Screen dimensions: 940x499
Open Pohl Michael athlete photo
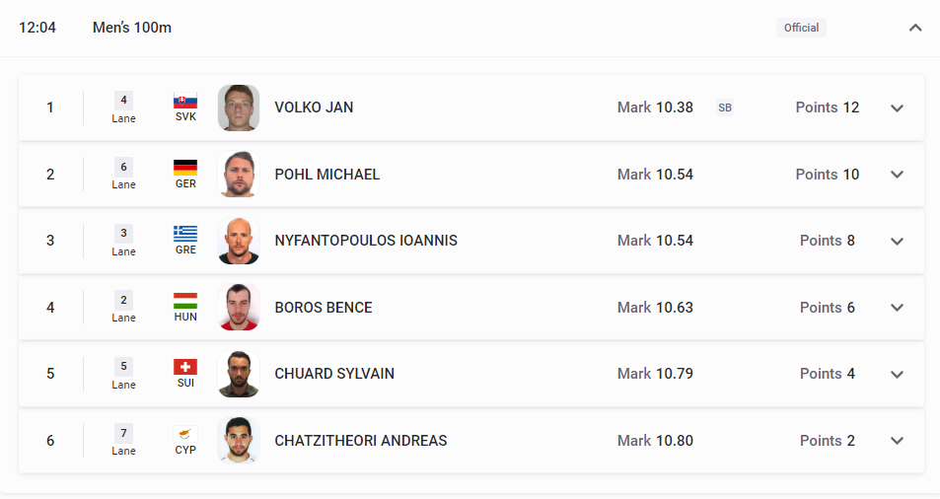click(x=239, y=175)
